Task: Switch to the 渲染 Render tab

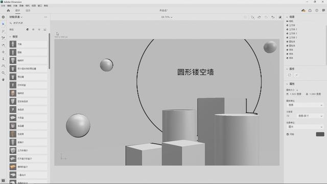Action: pos(28,10)
